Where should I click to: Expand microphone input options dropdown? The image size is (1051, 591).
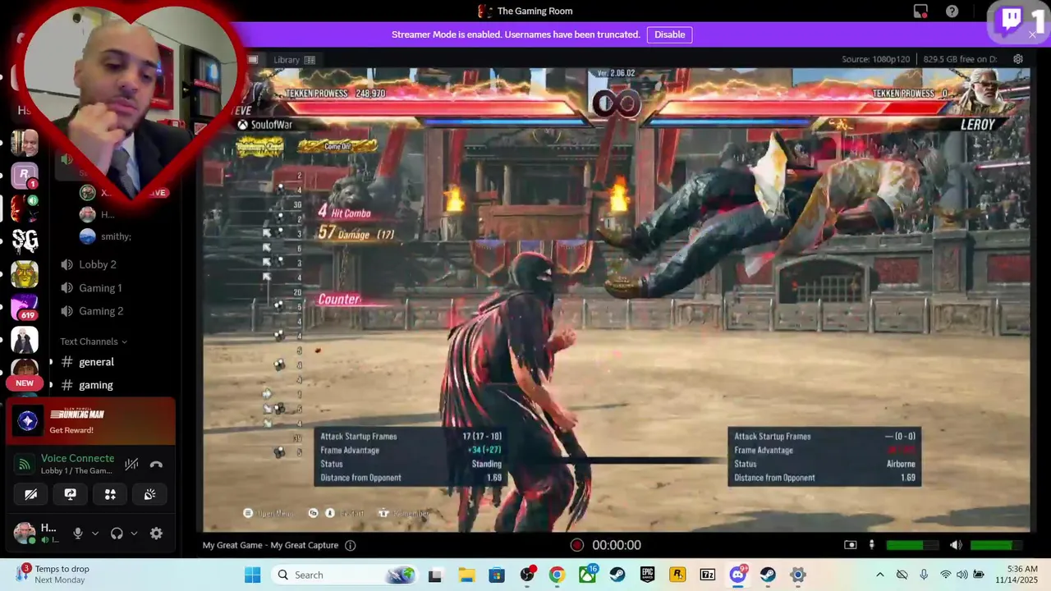[95, 533]
